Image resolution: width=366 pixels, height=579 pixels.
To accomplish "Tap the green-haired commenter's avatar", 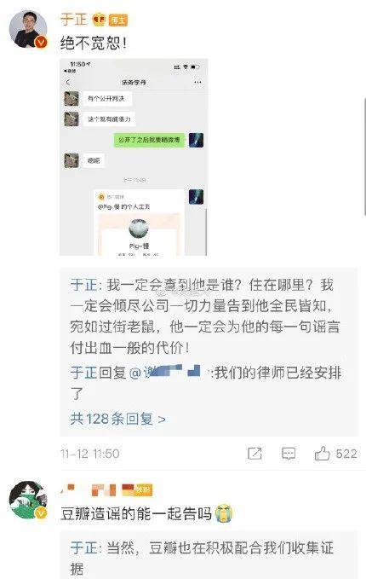I will 28,500.
